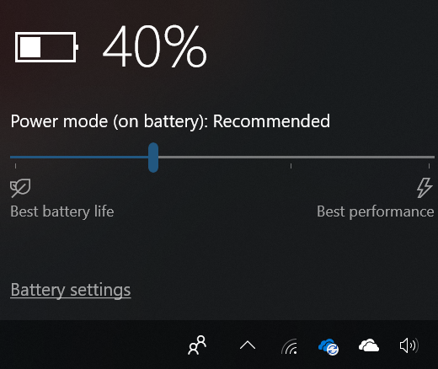Open the People icon in the taskbar
438x369 pixels.
[x=197, y=345]
